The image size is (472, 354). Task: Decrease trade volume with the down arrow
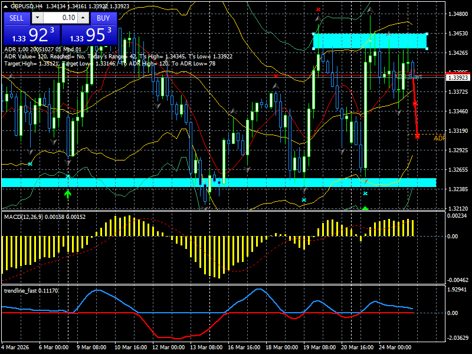click(37, 18)
